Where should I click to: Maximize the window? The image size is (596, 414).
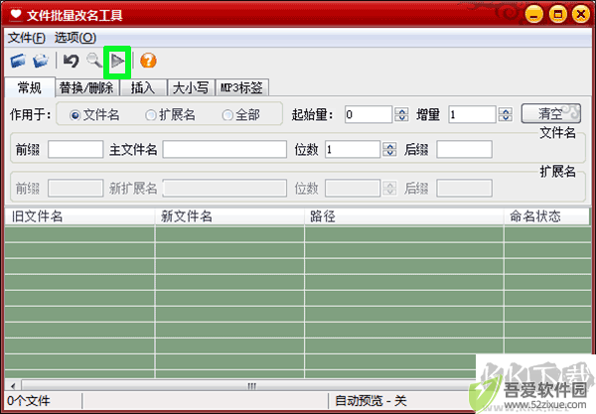coord(557,15)
